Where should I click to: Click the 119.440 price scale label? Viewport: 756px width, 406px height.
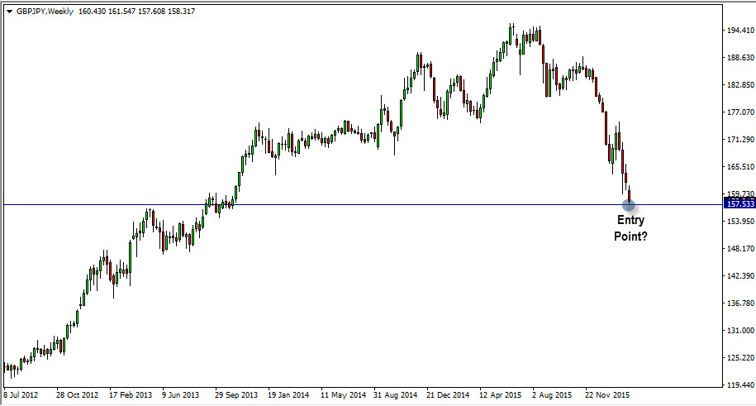739,385
